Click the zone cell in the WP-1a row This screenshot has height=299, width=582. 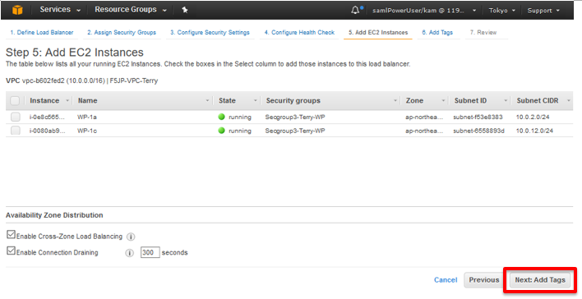pos(424,117)
